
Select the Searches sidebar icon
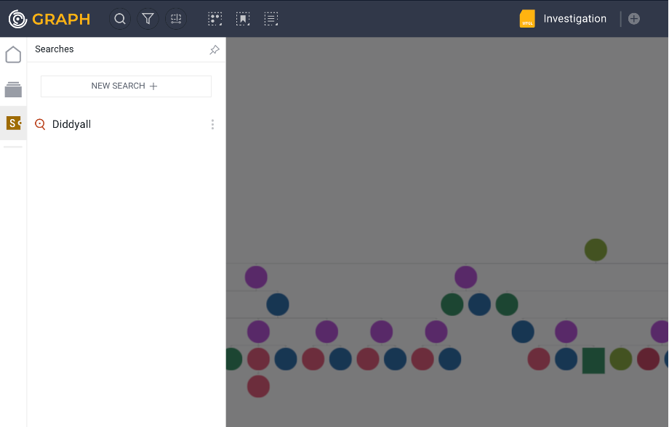click(x=13, y=123)
